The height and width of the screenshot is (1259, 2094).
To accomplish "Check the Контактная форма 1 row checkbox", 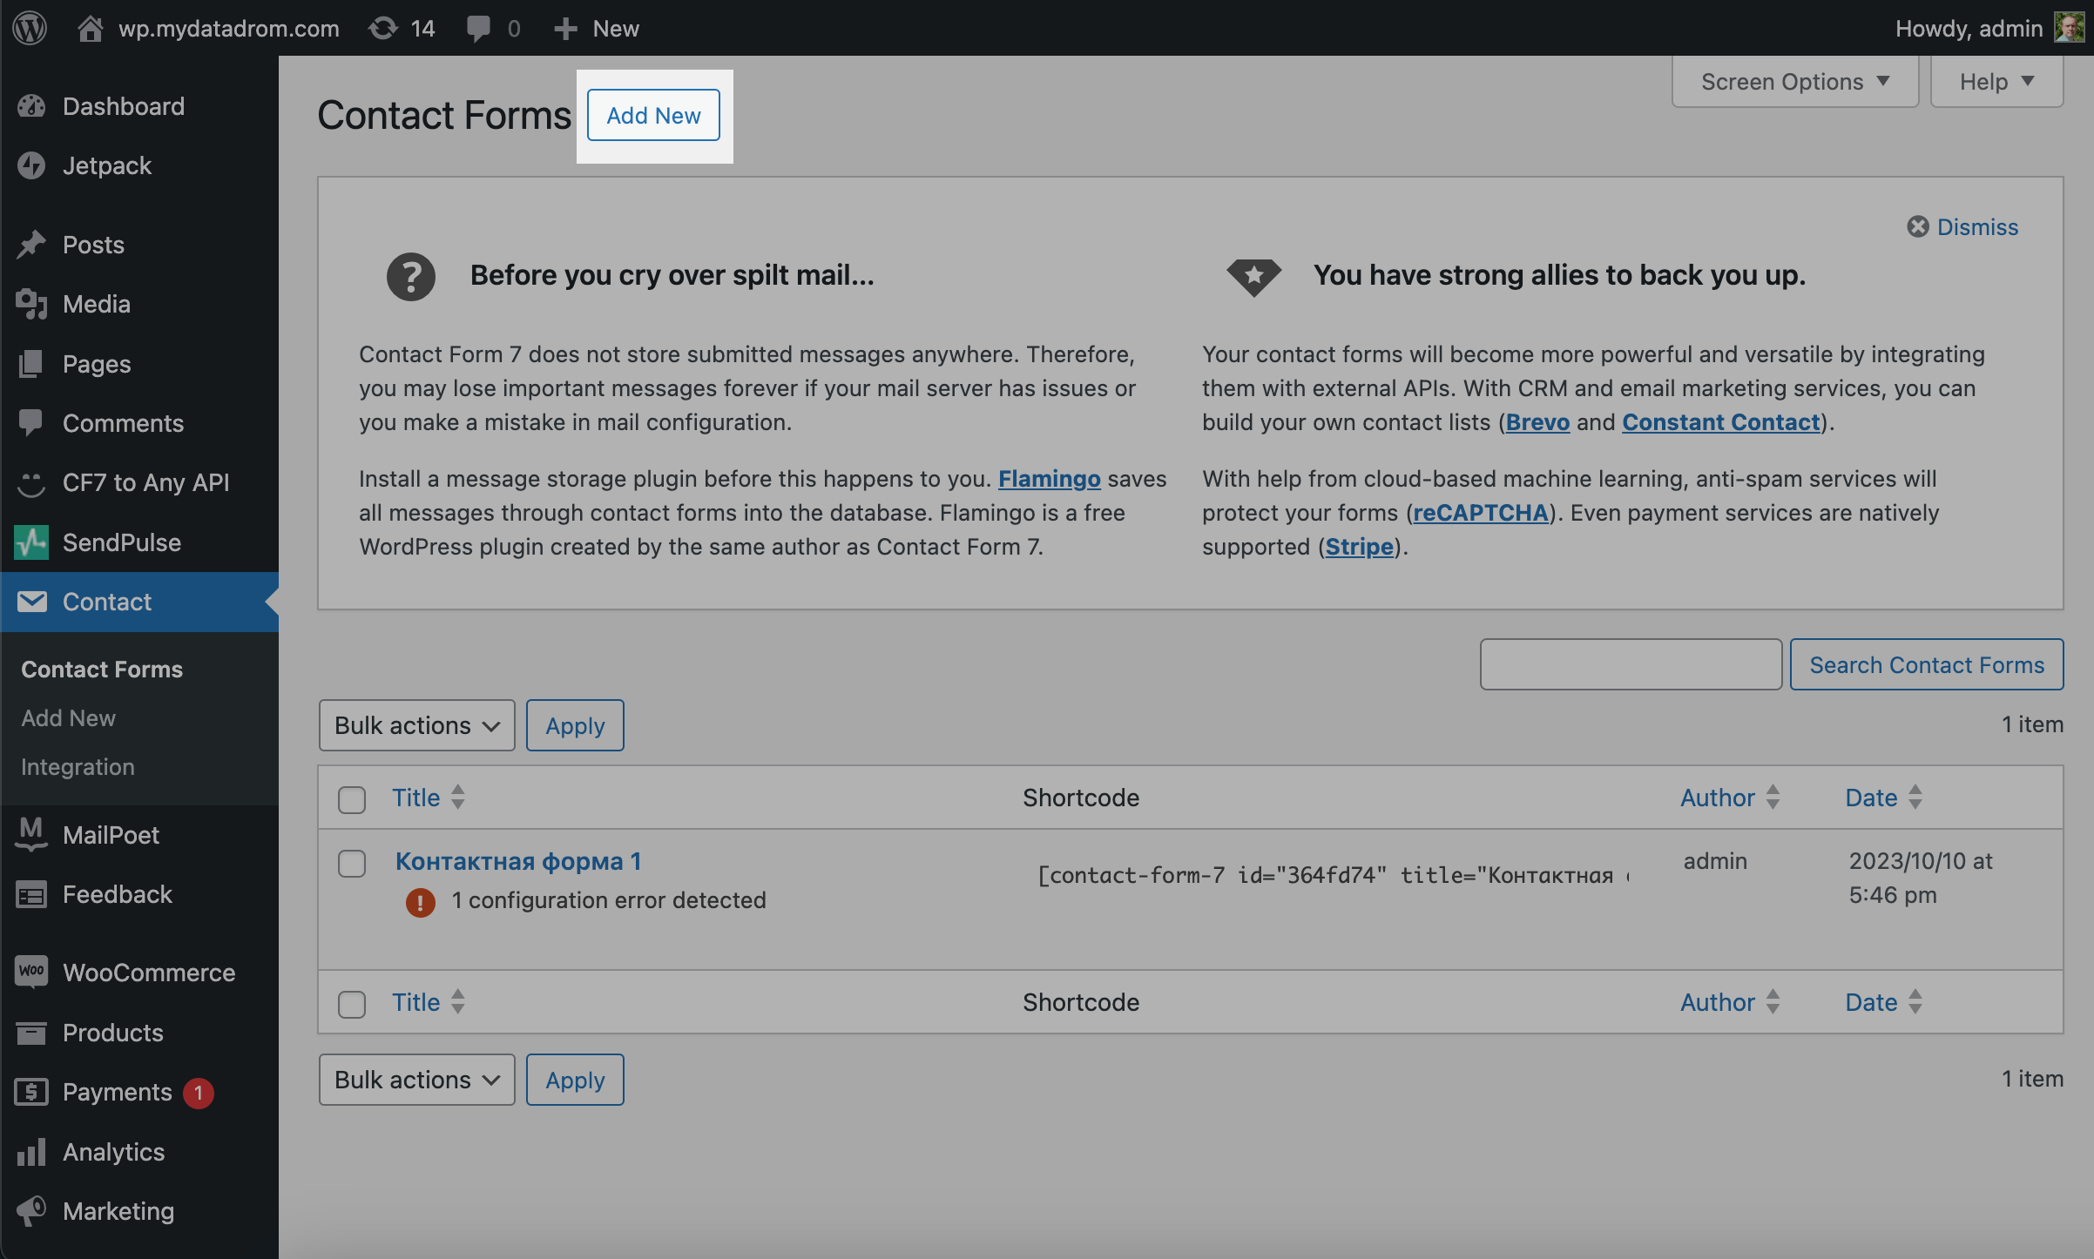I will pyautogui.click(x=352, y=863).
